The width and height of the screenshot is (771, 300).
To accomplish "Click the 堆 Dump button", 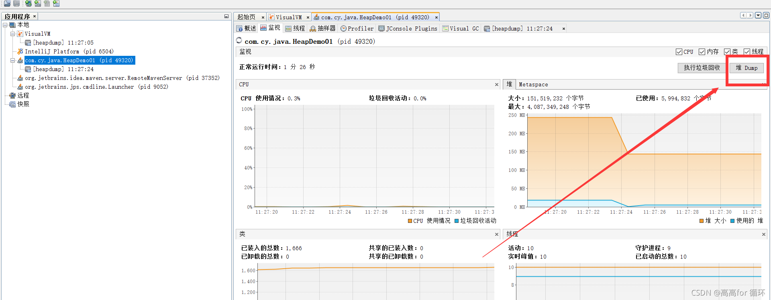I will (747, 68).
